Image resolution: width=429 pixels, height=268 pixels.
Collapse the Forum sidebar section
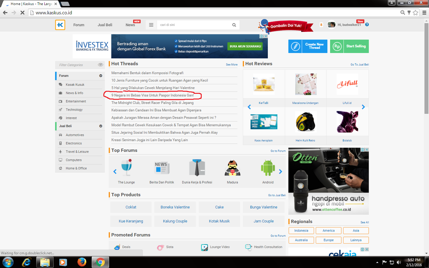(x=101, y=76)
